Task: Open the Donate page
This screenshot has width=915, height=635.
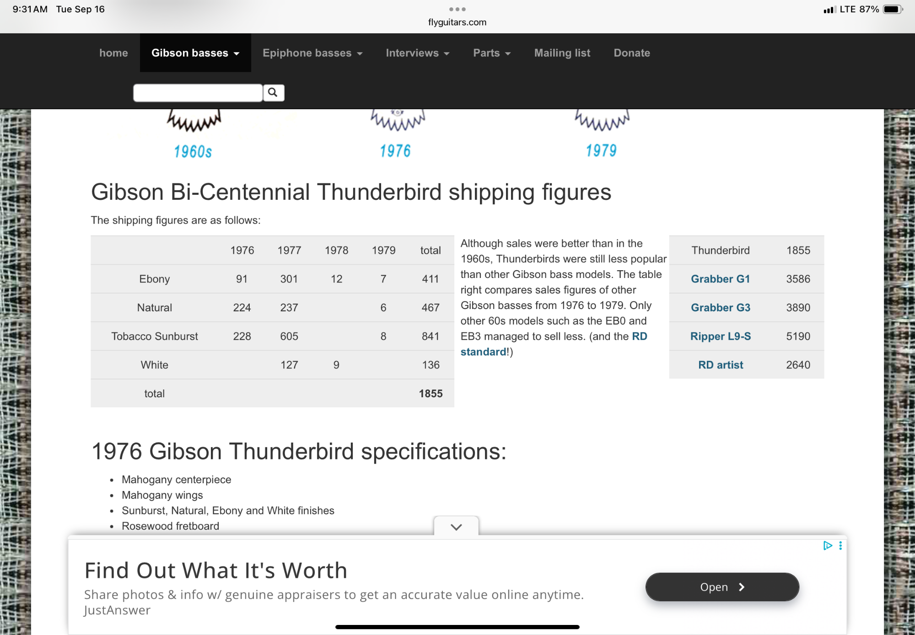Action: [632, 53]
